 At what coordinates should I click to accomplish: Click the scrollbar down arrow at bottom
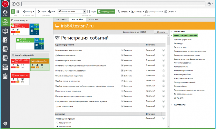169,127
